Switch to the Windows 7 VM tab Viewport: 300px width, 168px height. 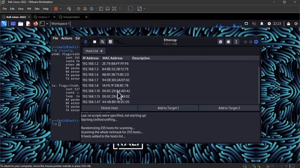[x=44, y=17]
